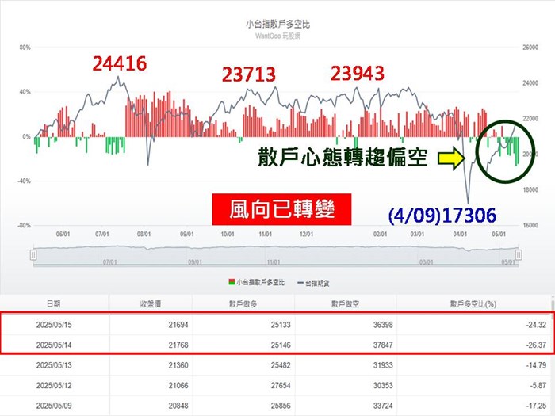Click right range navigator handle
The height and width of the screenshot is (416, 555).
[x=518, y=254]
